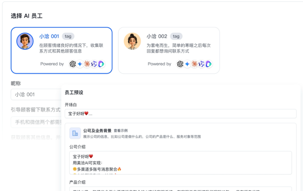
Task: Click Powered by text on 小洽 002 card
Action: coord(159,64)
